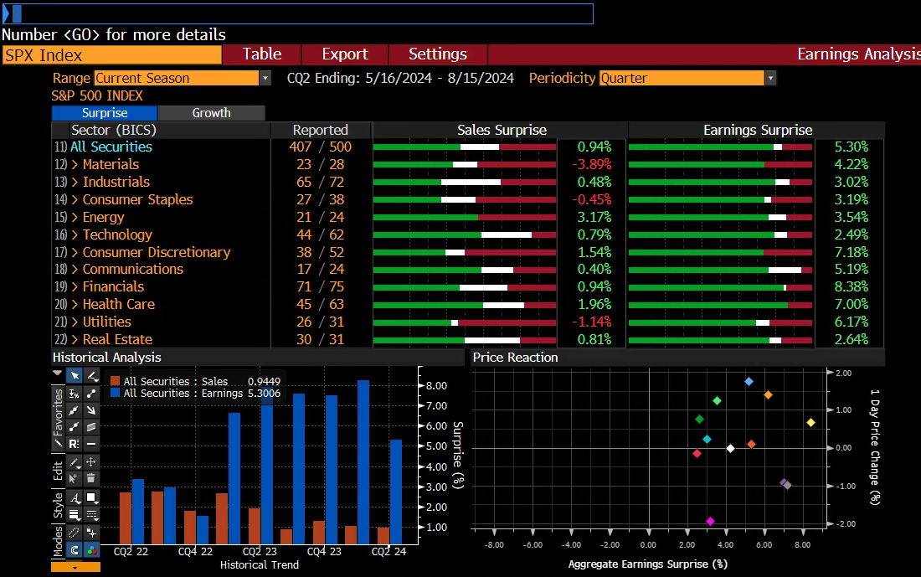Open the Range dropdown arrow
The height and width of the screenshot is (577, 921).
coord(265,78)
